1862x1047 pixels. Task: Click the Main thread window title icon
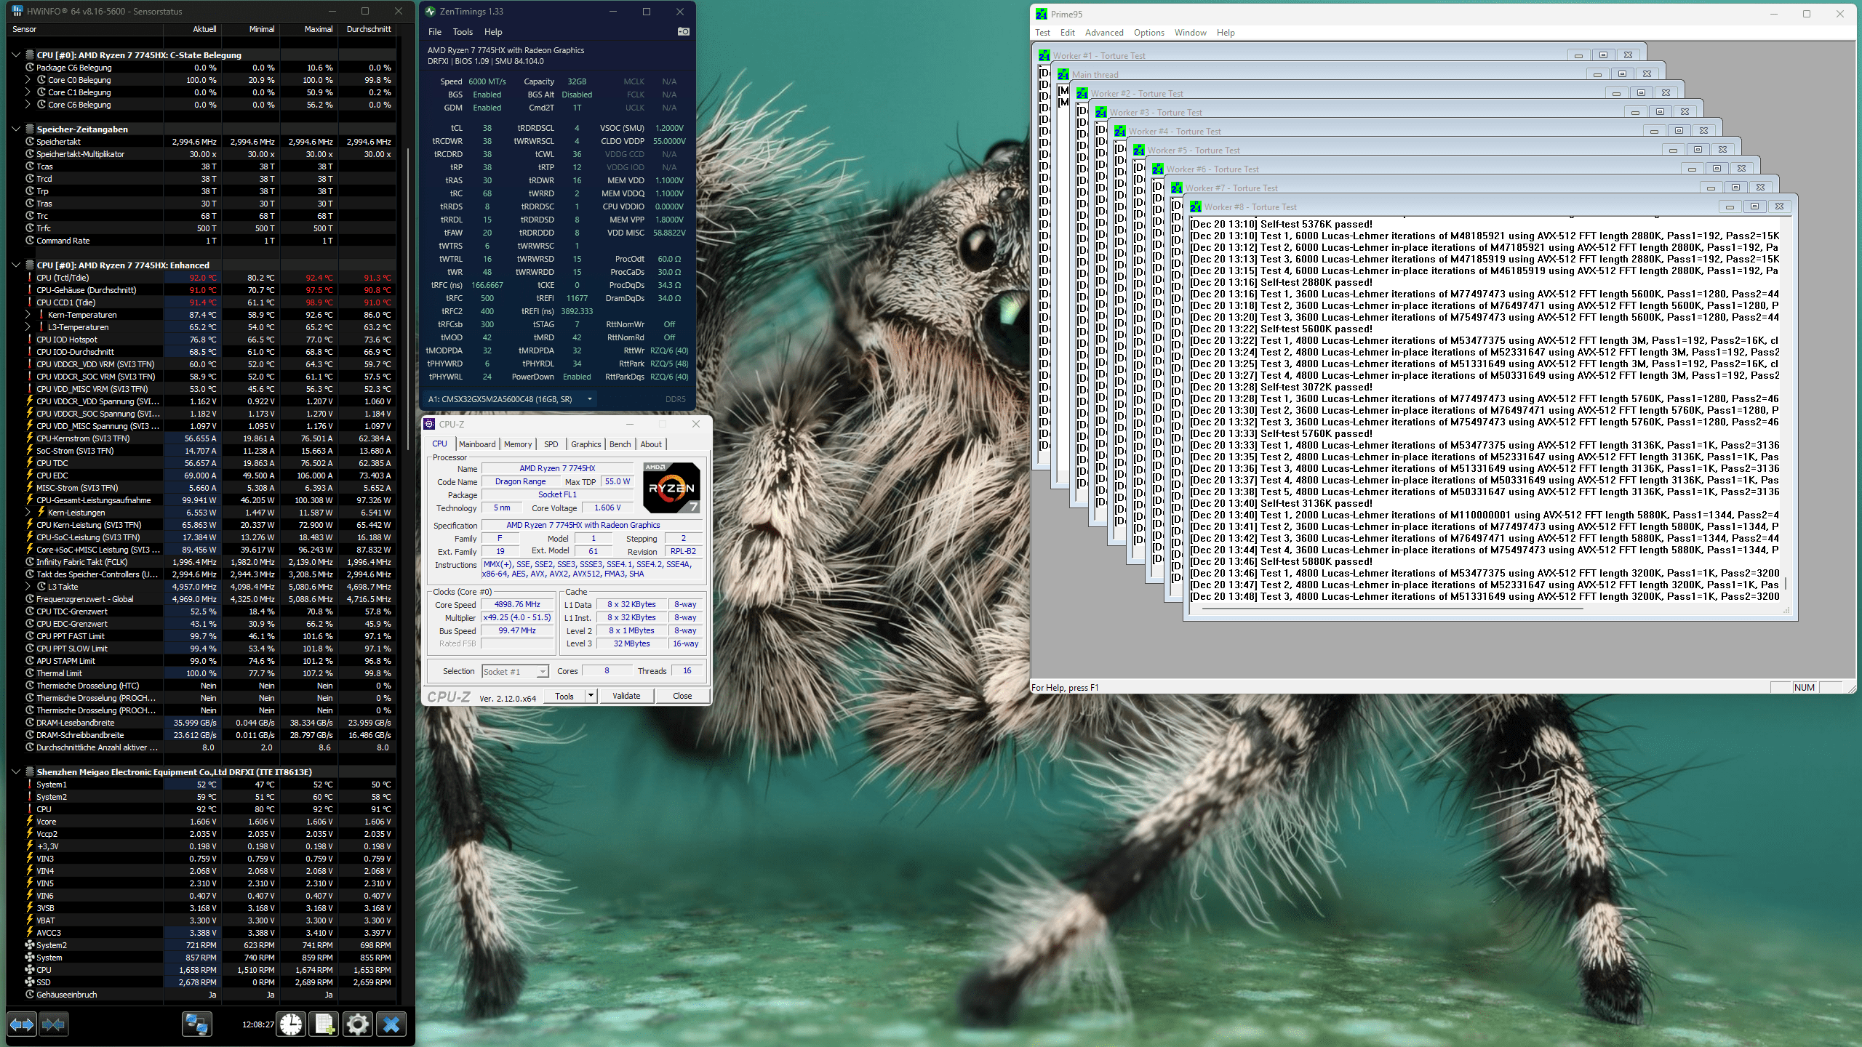tap(1063, 75)
